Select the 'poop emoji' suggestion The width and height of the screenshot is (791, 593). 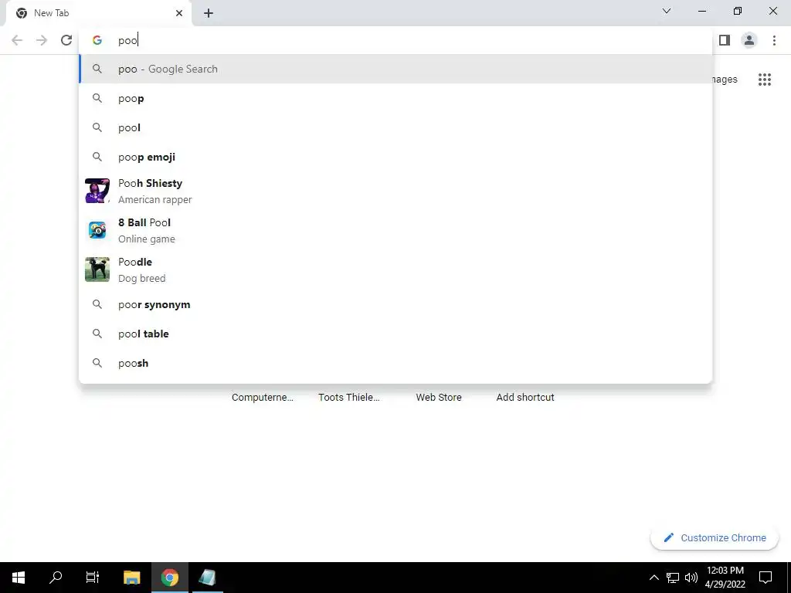(x=395, y=157)
